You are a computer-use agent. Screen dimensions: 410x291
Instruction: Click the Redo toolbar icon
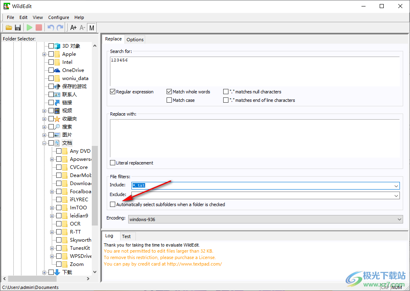point(60,27)
